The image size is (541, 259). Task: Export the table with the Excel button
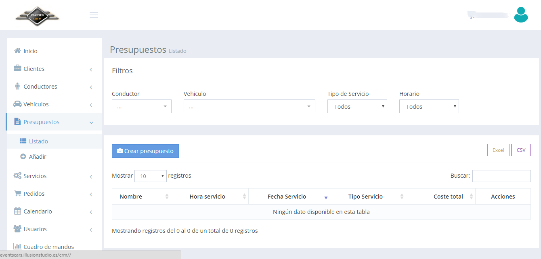tap(498, 150)
